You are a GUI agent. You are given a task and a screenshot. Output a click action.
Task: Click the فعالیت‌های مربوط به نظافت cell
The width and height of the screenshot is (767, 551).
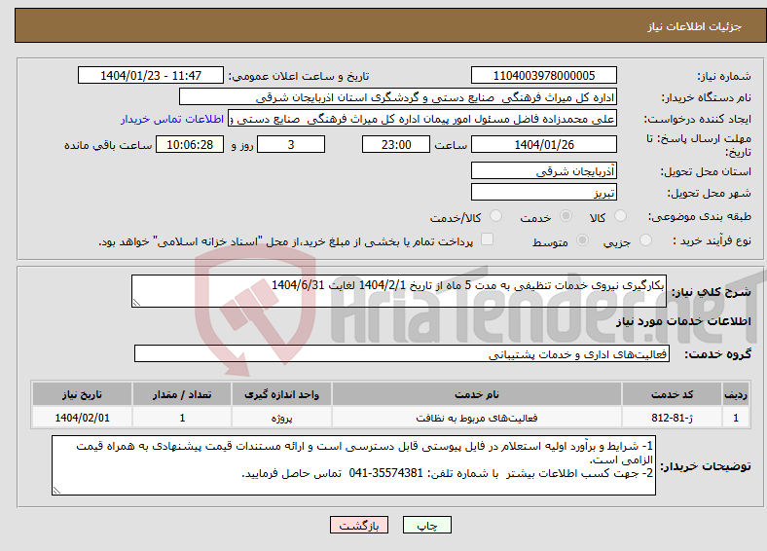(477, 418)
